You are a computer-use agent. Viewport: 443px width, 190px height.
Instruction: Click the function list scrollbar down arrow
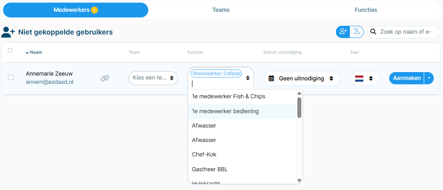pyautogui.click(x=299, y=180)
